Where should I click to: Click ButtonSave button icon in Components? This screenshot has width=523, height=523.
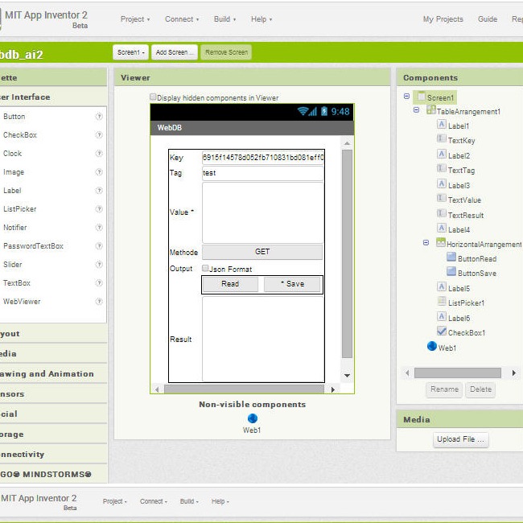[451, 272]
